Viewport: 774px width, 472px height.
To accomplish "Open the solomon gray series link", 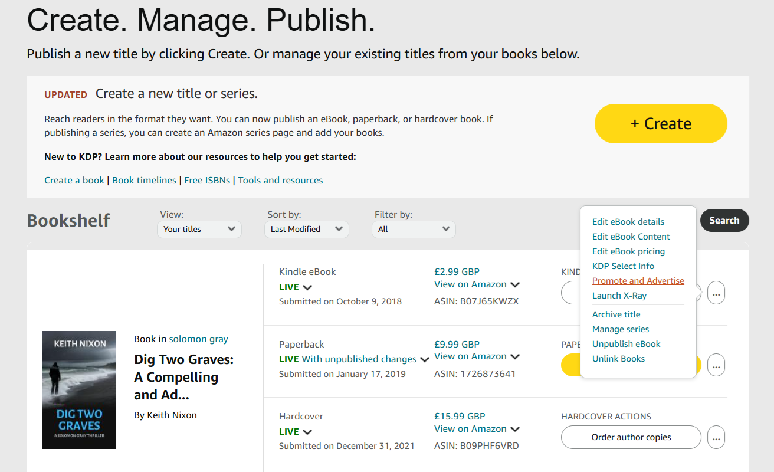I will coord(198,339).
